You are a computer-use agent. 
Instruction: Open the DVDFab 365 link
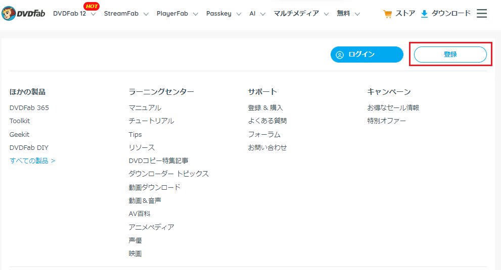click(29, 108)
